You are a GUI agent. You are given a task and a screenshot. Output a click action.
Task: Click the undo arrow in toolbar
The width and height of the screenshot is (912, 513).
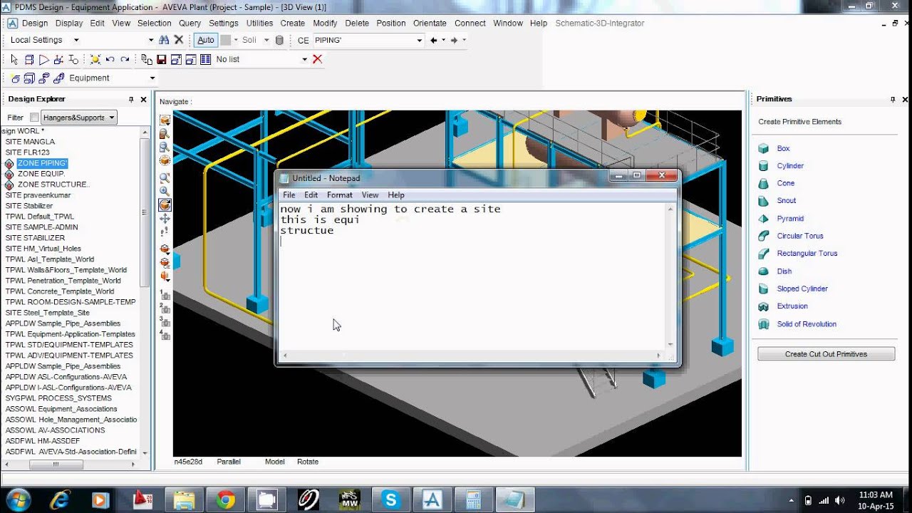click(x=110, y=59)
